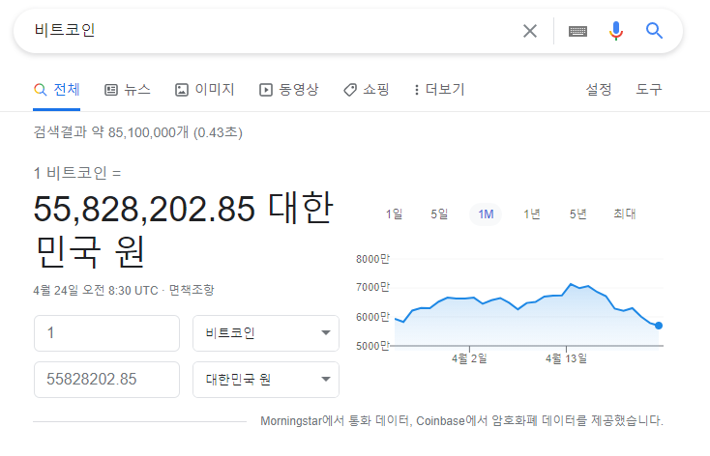This screenshot has height=456, width=710.
Task: Open the 대한민국 원 currency dropdown
Action: tap(266, 380)
